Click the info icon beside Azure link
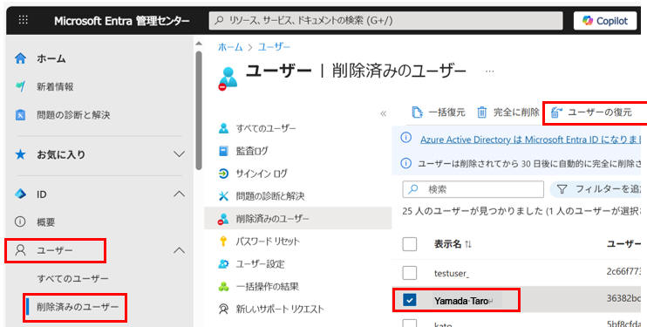This screenshot has width=647, height=327. 406,139
